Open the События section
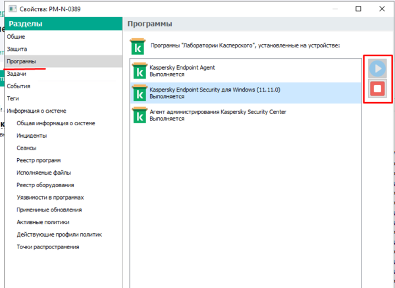395x288 pixels. click(x=18, y=86)
